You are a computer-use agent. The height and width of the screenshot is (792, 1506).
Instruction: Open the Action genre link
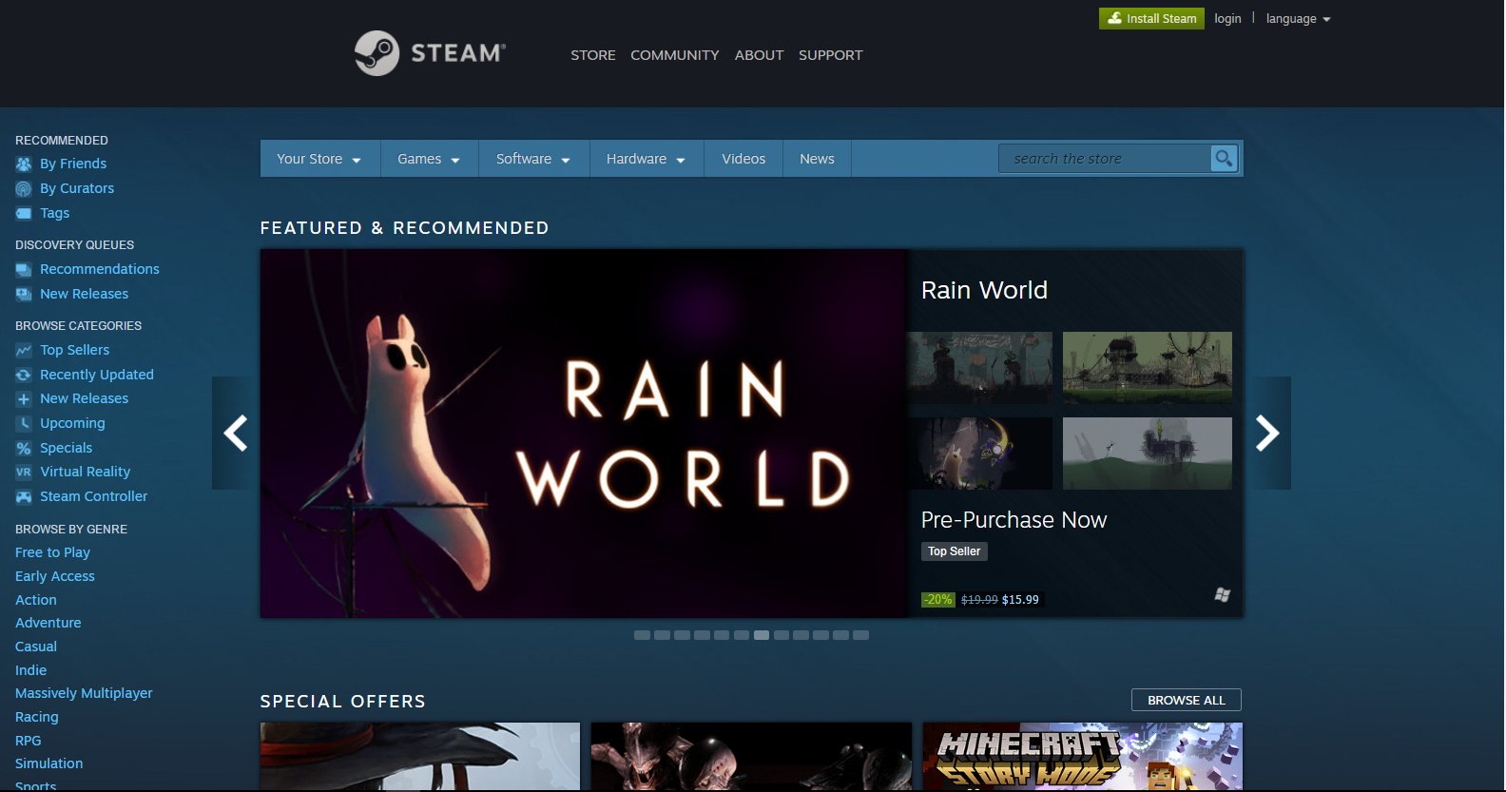[x=36, y=600]
